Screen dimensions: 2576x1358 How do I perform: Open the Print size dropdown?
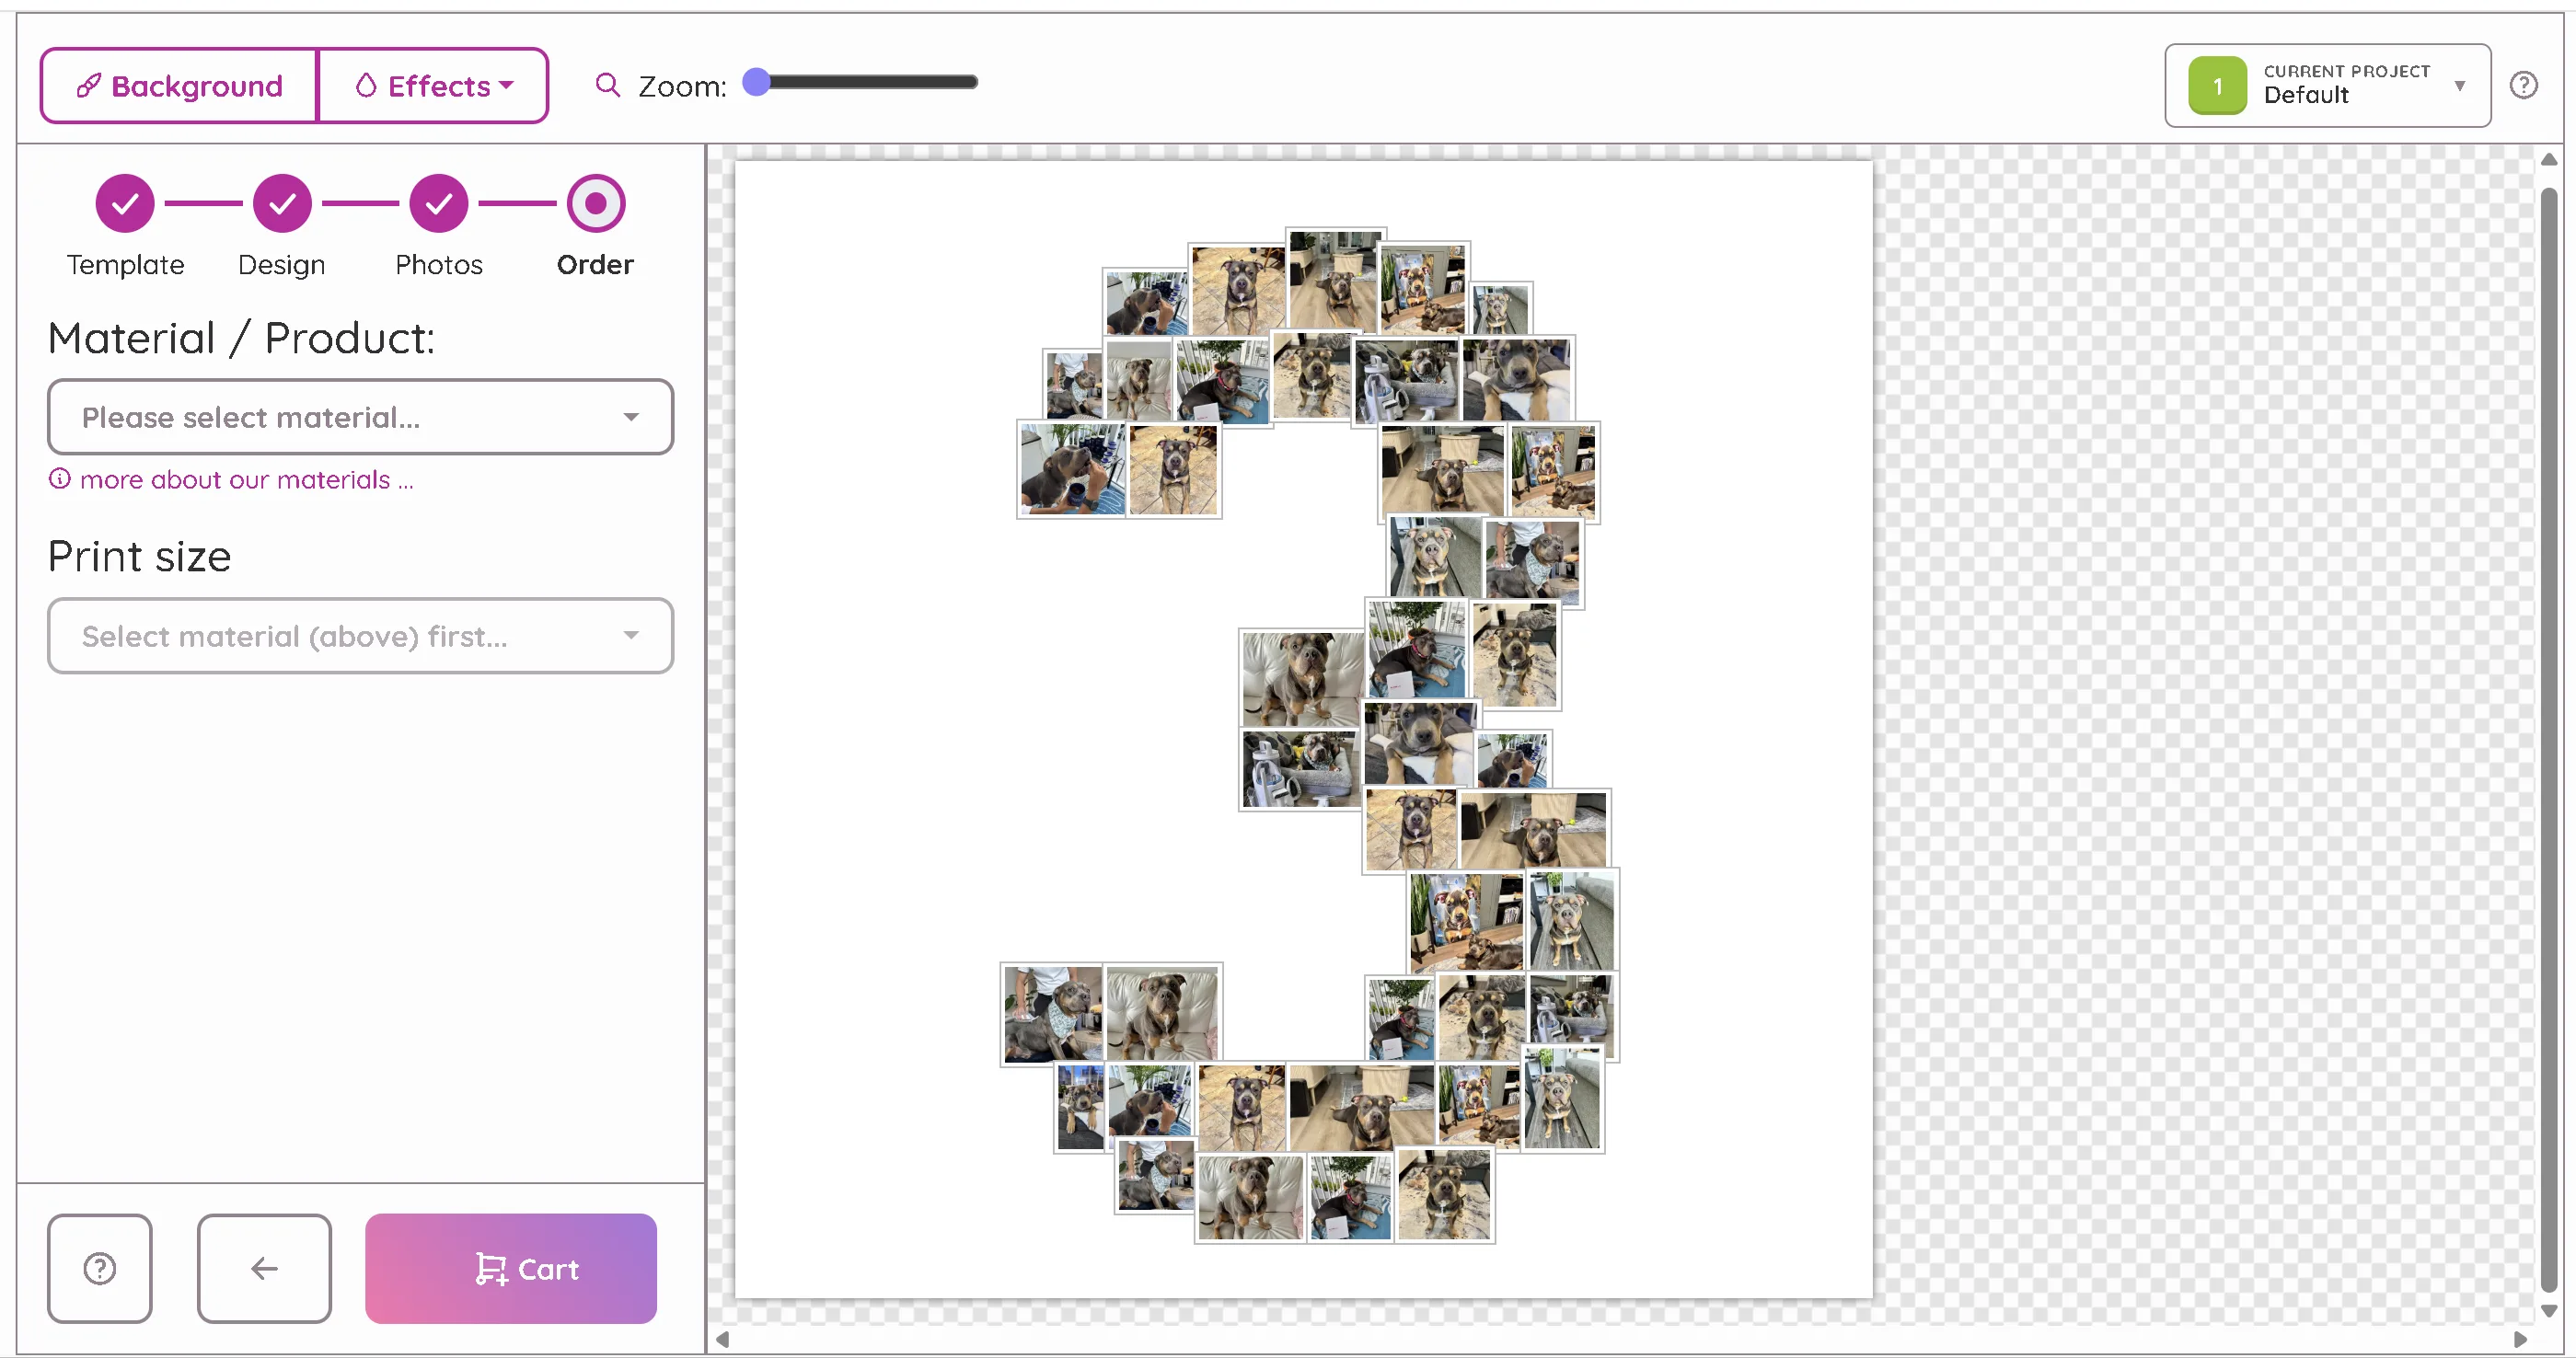(x=360, y=636)
